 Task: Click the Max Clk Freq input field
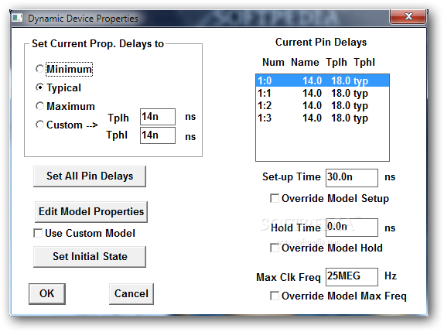click(352, 277)
